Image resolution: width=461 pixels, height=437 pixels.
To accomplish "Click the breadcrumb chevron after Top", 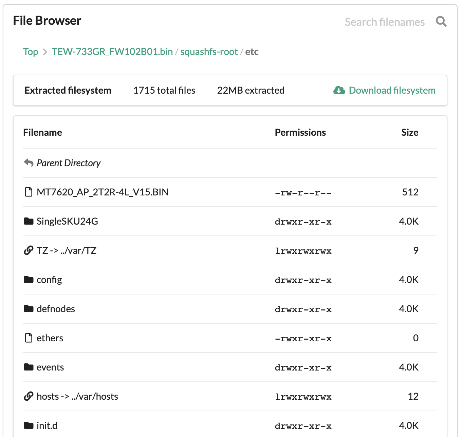I will point(45,52).
